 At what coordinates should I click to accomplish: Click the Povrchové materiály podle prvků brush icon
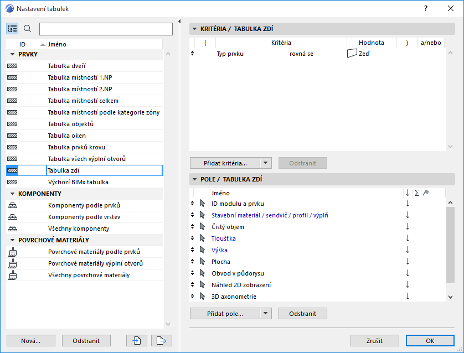point(12,252)
